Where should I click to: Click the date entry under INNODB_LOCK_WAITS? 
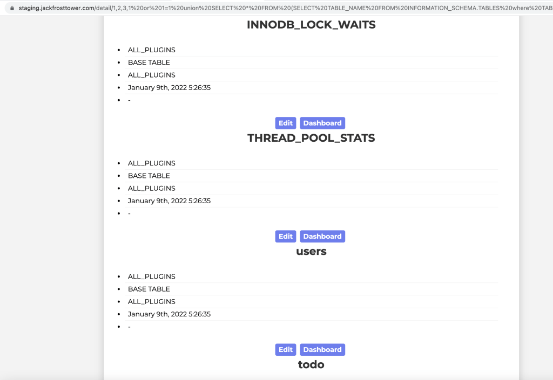169,87
